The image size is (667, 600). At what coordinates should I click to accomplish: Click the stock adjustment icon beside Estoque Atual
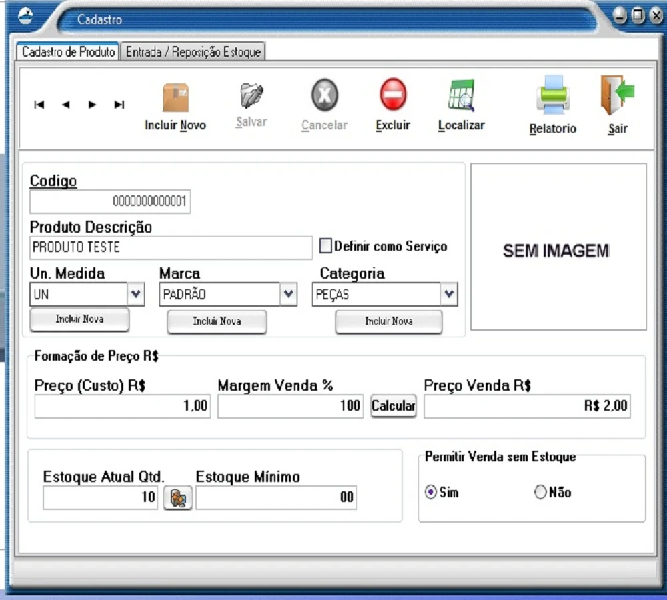177,498
